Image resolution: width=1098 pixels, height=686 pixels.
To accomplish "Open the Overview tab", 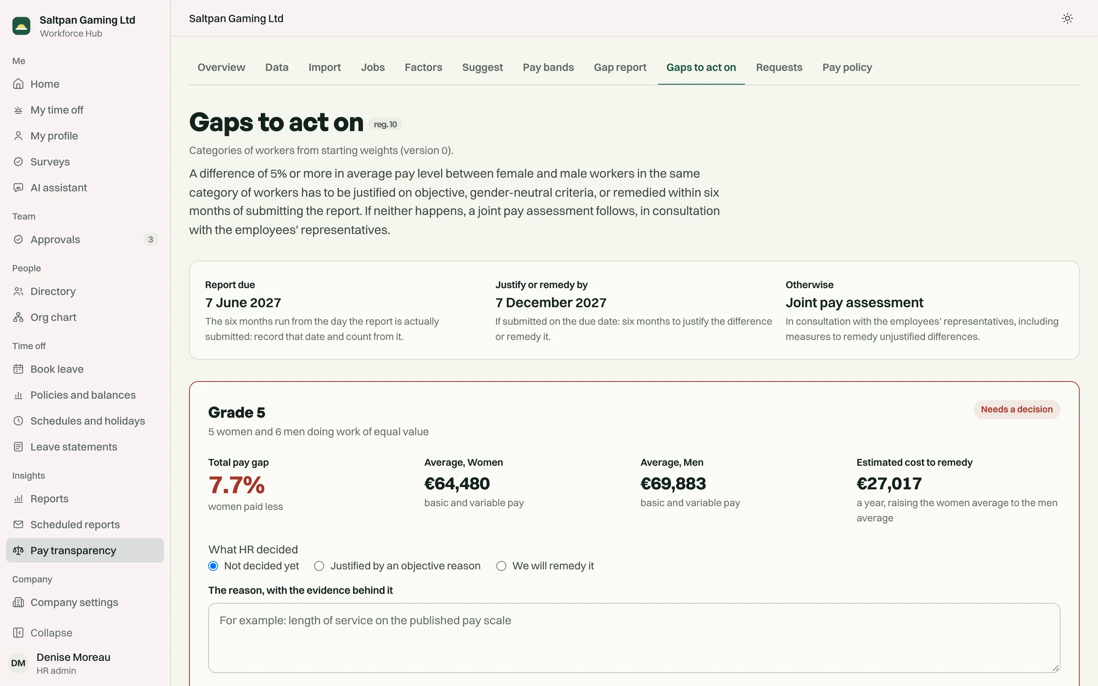I will (x=221, y=67).
